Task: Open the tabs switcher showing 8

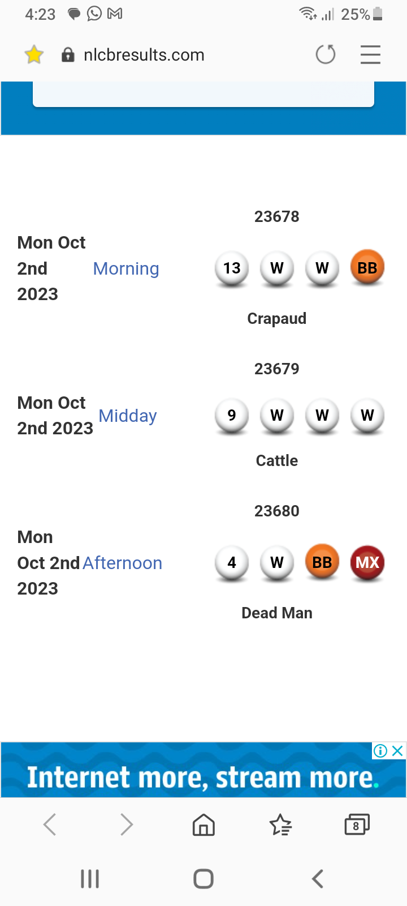Action: pos(357,825)
